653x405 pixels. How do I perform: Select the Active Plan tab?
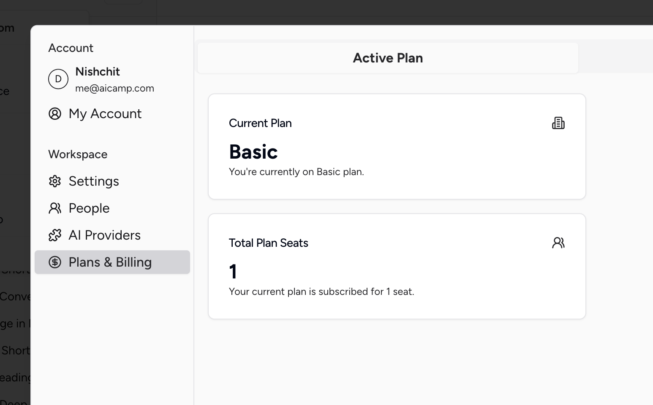(388, 58)
